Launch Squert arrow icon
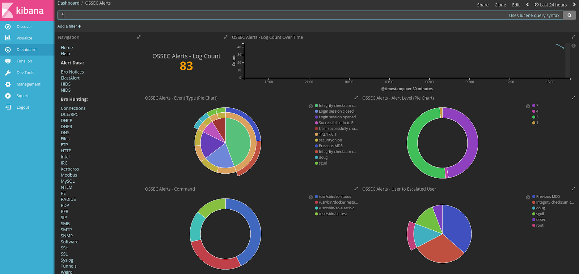The image size is (579, 274). pyautogui.click(x=8, y=96)
